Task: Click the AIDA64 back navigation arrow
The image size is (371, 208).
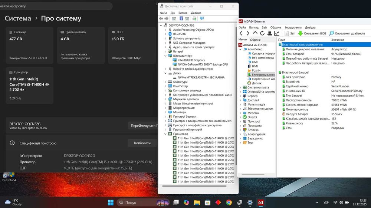Action: pyautogui.click(x=241, y=33)
